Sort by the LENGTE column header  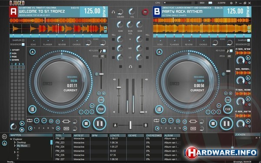pos(117,136)
